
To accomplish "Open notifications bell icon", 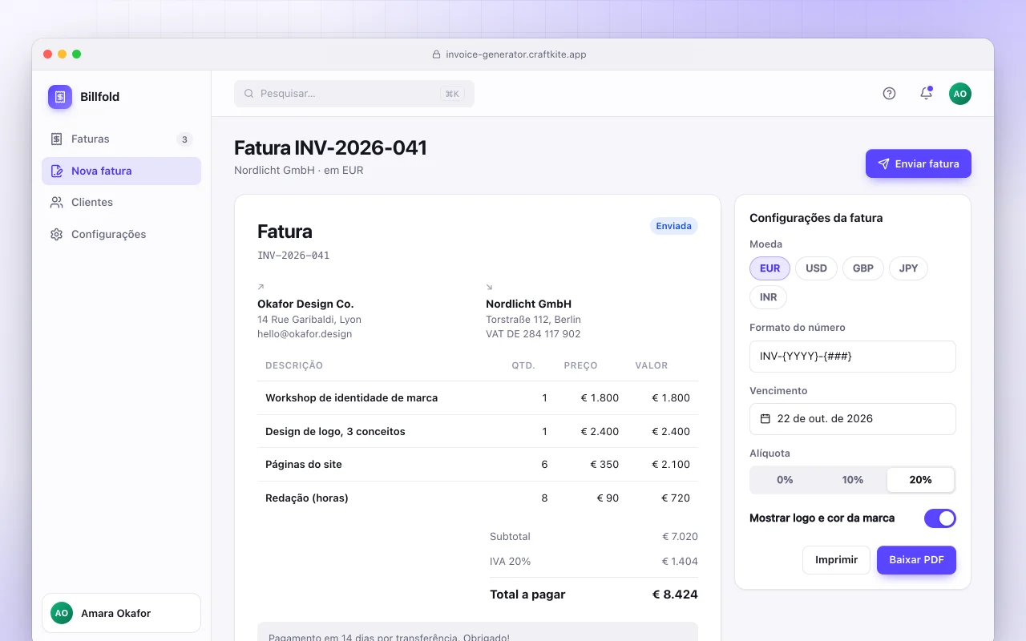I will [926, 94].
